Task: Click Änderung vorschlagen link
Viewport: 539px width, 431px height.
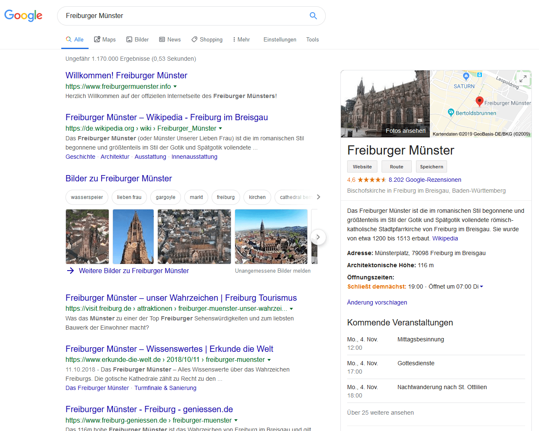Action: 377,302
